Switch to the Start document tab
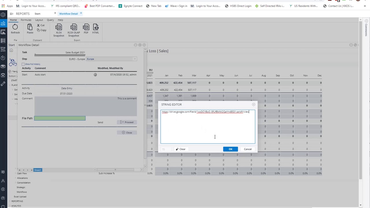The height and width of the screenshot is (208, 370). pos(38,14)
